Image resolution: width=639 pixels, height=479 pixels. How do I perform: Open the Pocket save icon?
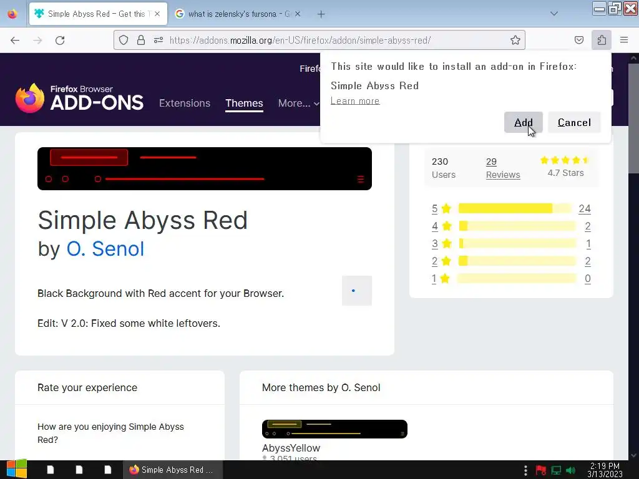(578, 40)
